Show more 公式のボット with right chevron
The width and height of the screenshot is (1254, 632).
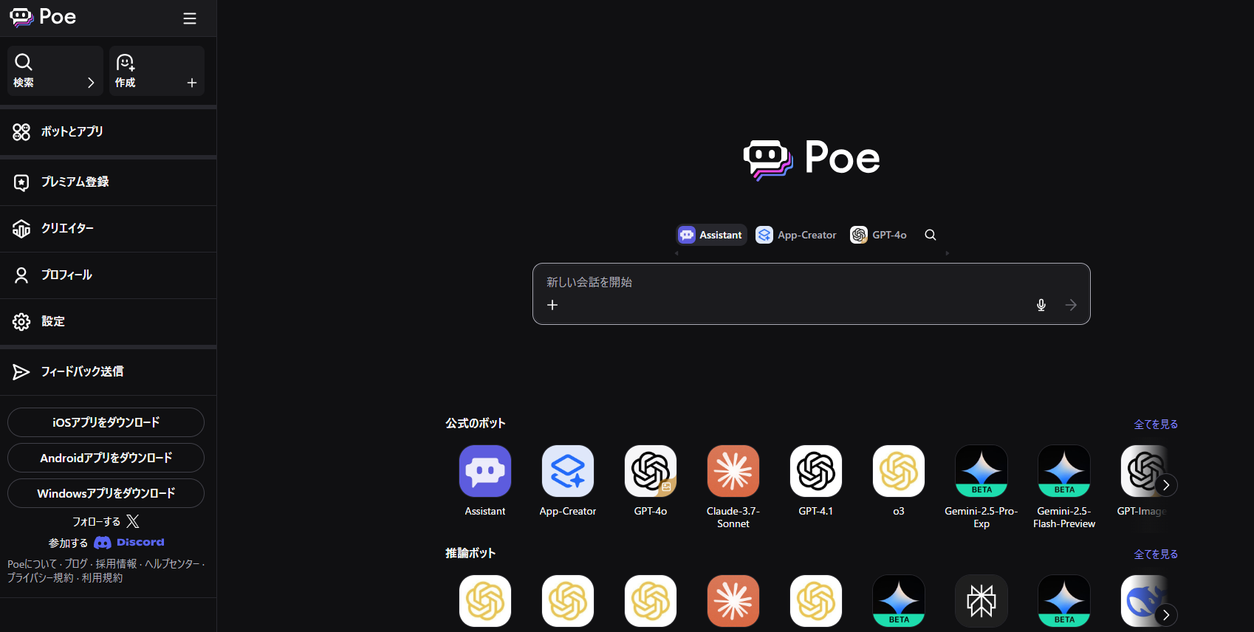pyautogui.click(x=1166, y=485)
